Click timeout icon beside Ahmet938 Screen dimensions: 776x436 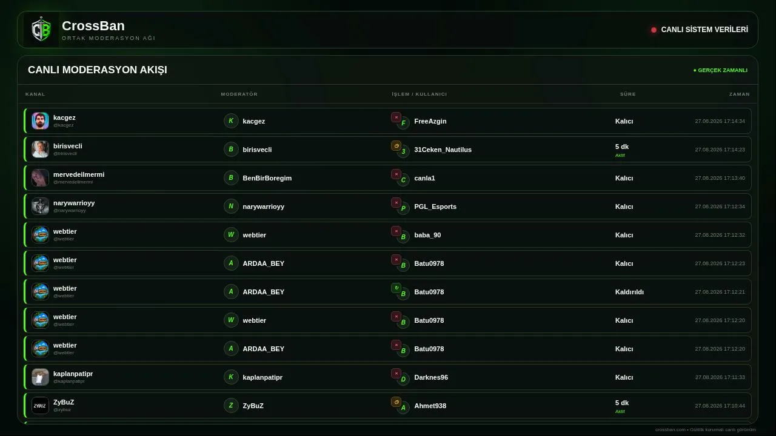click(x=396, y=402)
